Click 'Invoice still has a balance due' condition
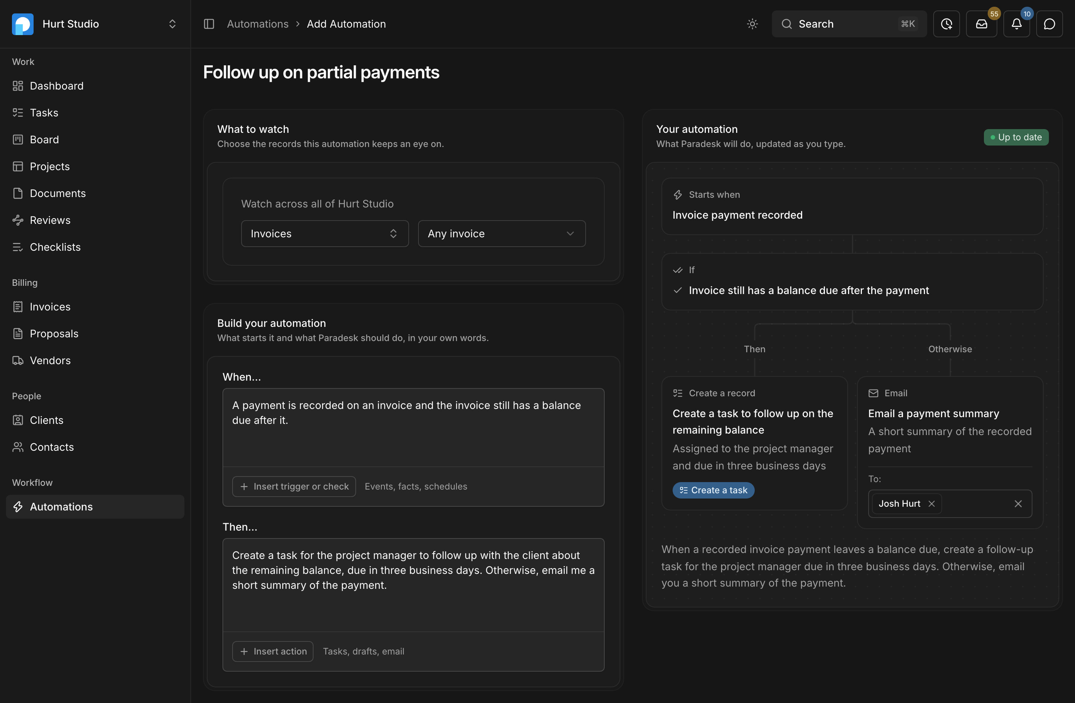The image size is (1075, 703). pos(808,290)
